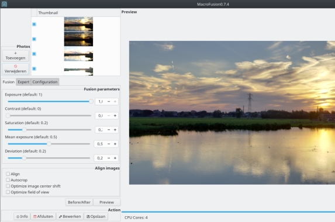
Task: Enable Optimize image center shift
Action: click(x=8, y=186)
